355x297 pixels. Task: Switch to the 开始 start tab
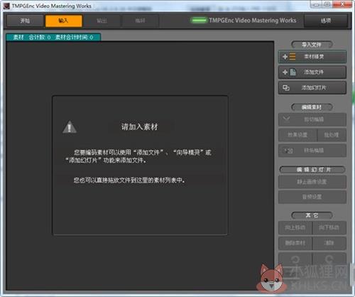pyautogui.click(x=25, y=21)
